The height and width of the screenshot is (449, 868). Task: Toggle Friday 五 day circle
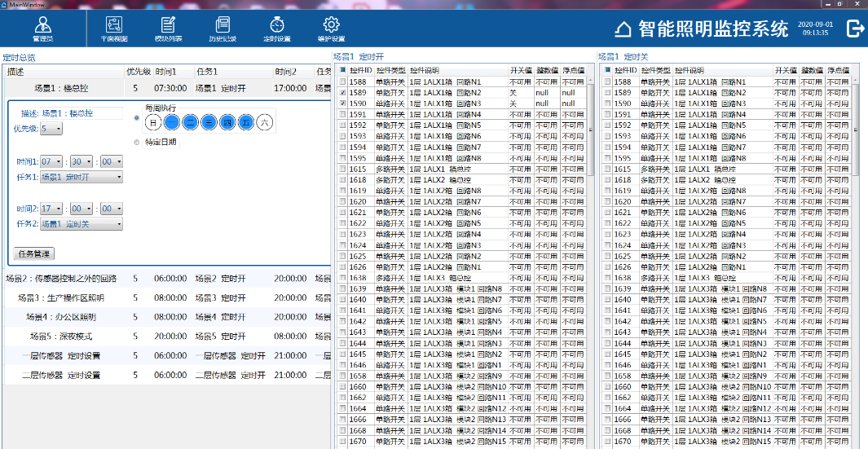tap(246, 122)
